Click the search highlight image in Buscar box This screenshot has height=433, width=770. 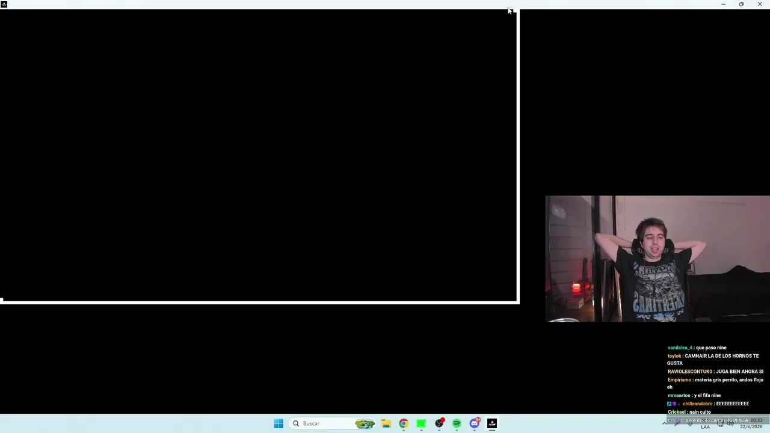pos(365,423)
